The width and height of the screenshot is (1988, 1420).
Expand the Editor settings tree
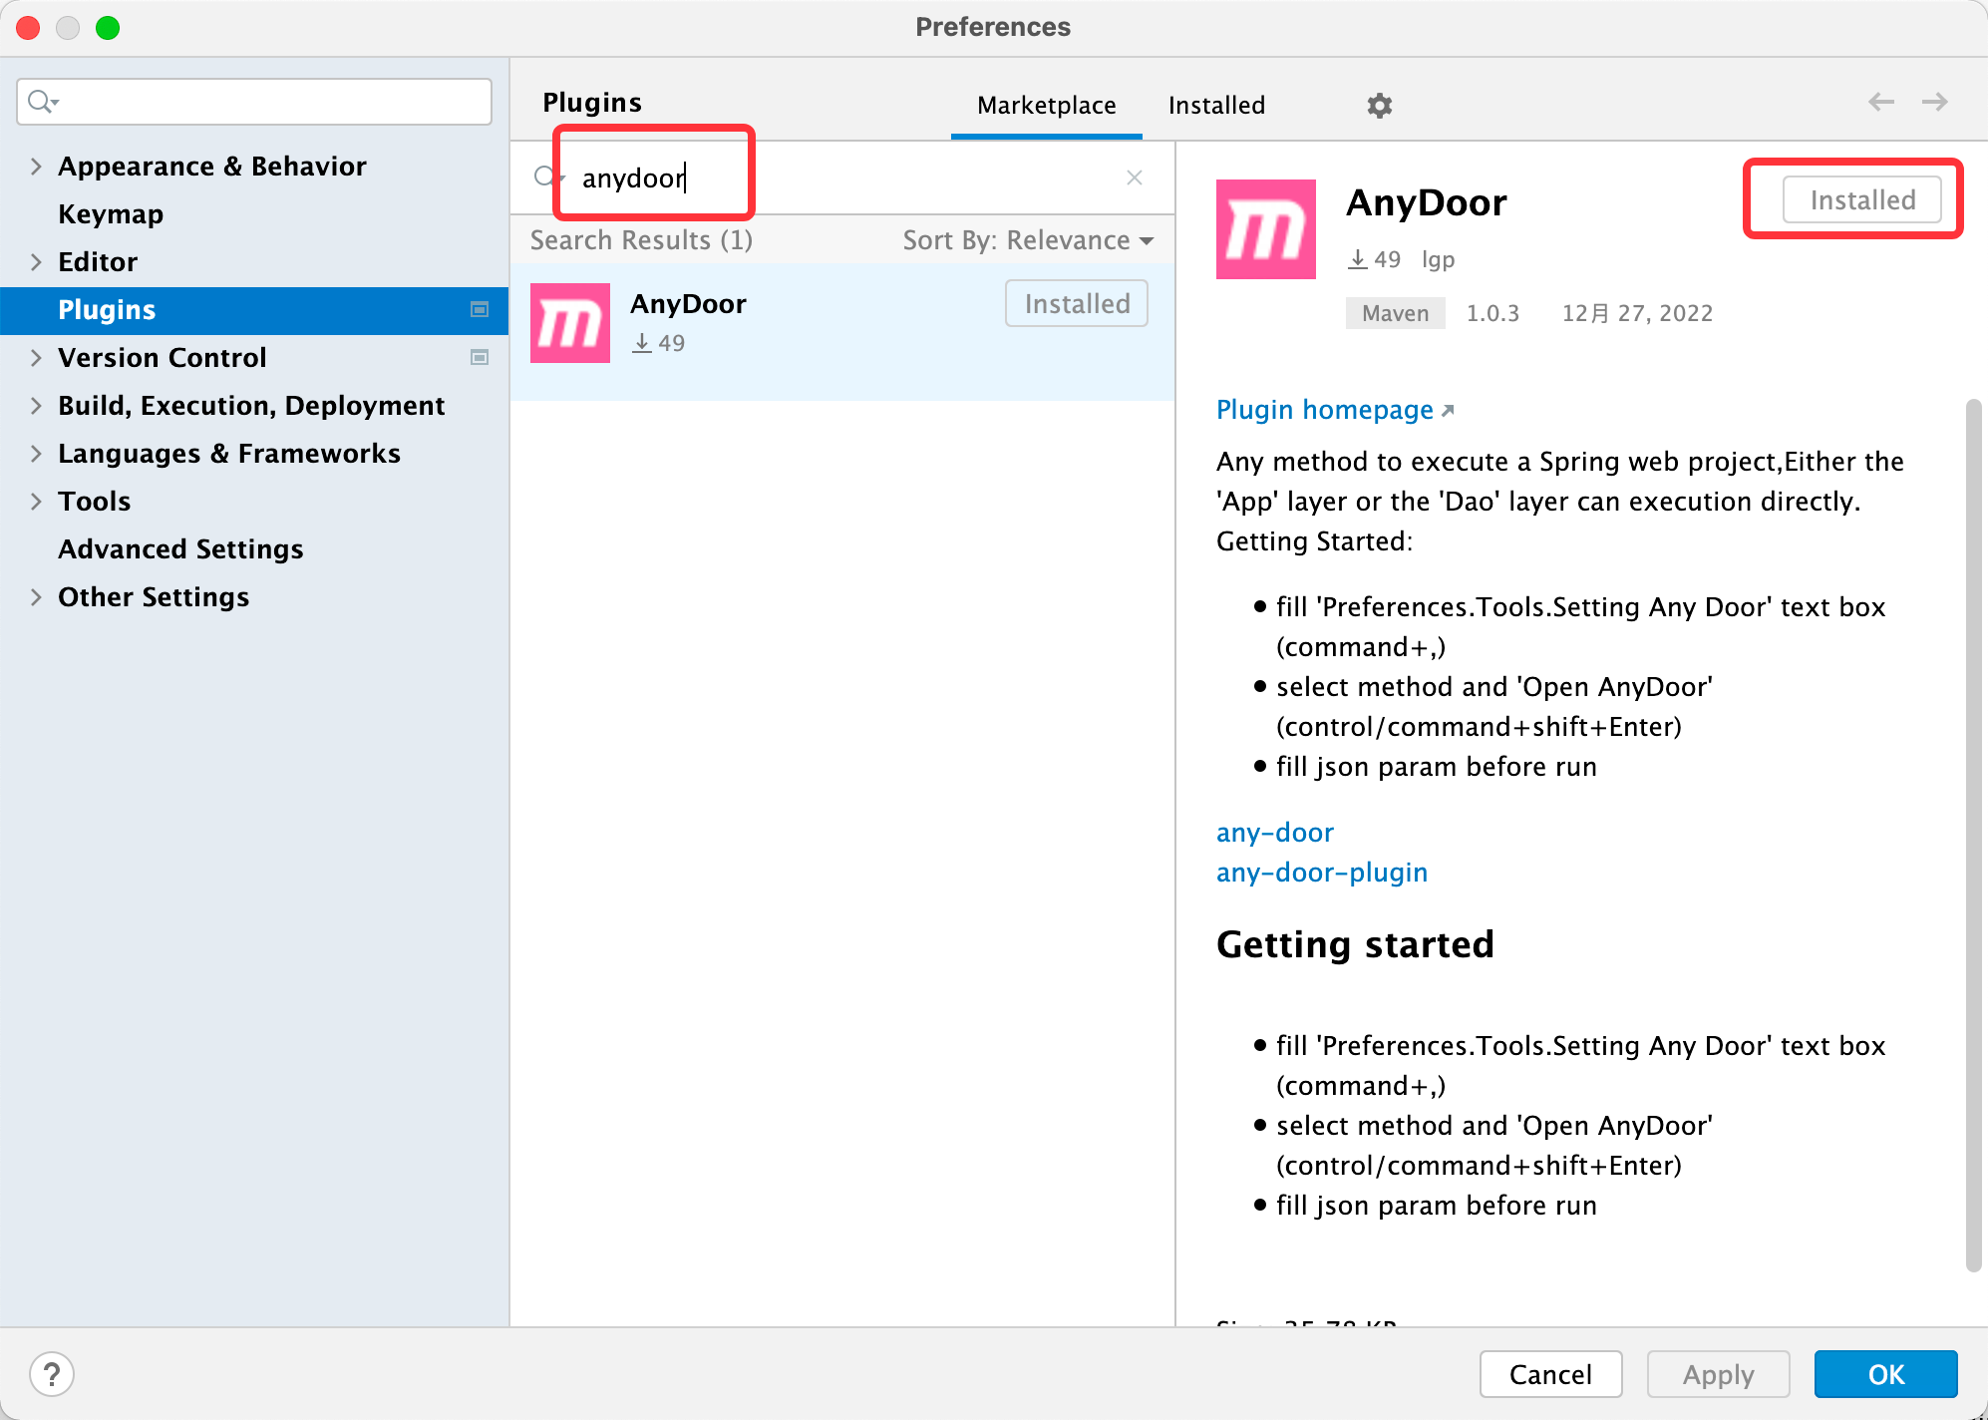(x=36, y=261)
